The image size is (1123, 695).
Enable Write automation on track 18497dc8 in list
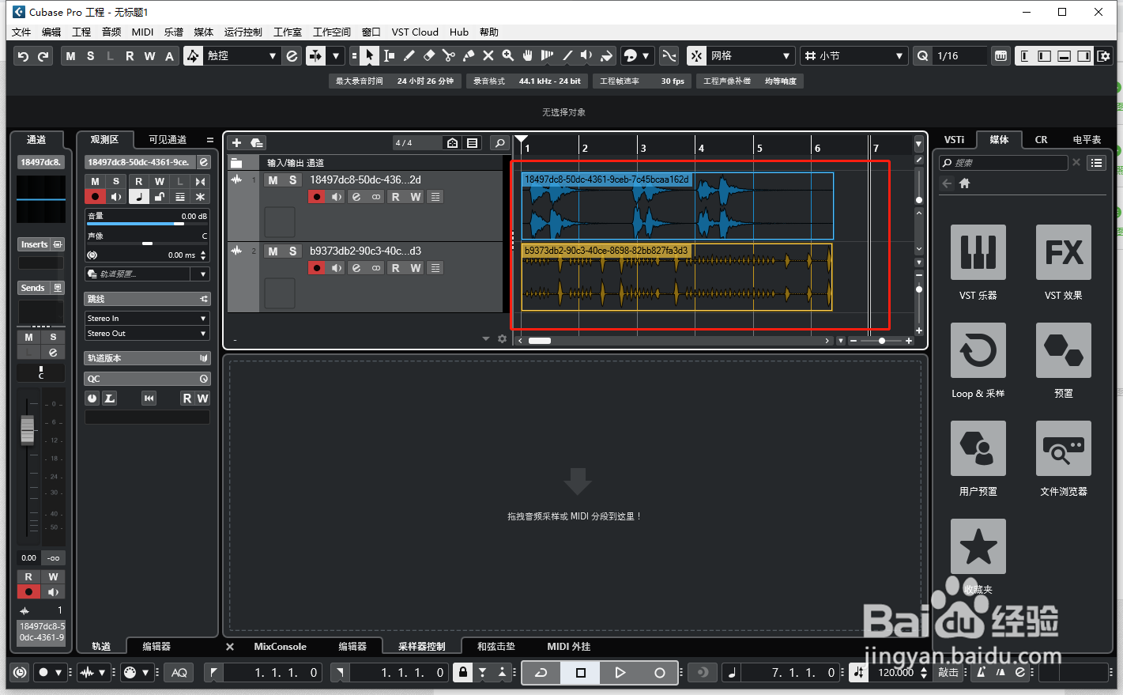click(416, 197)
